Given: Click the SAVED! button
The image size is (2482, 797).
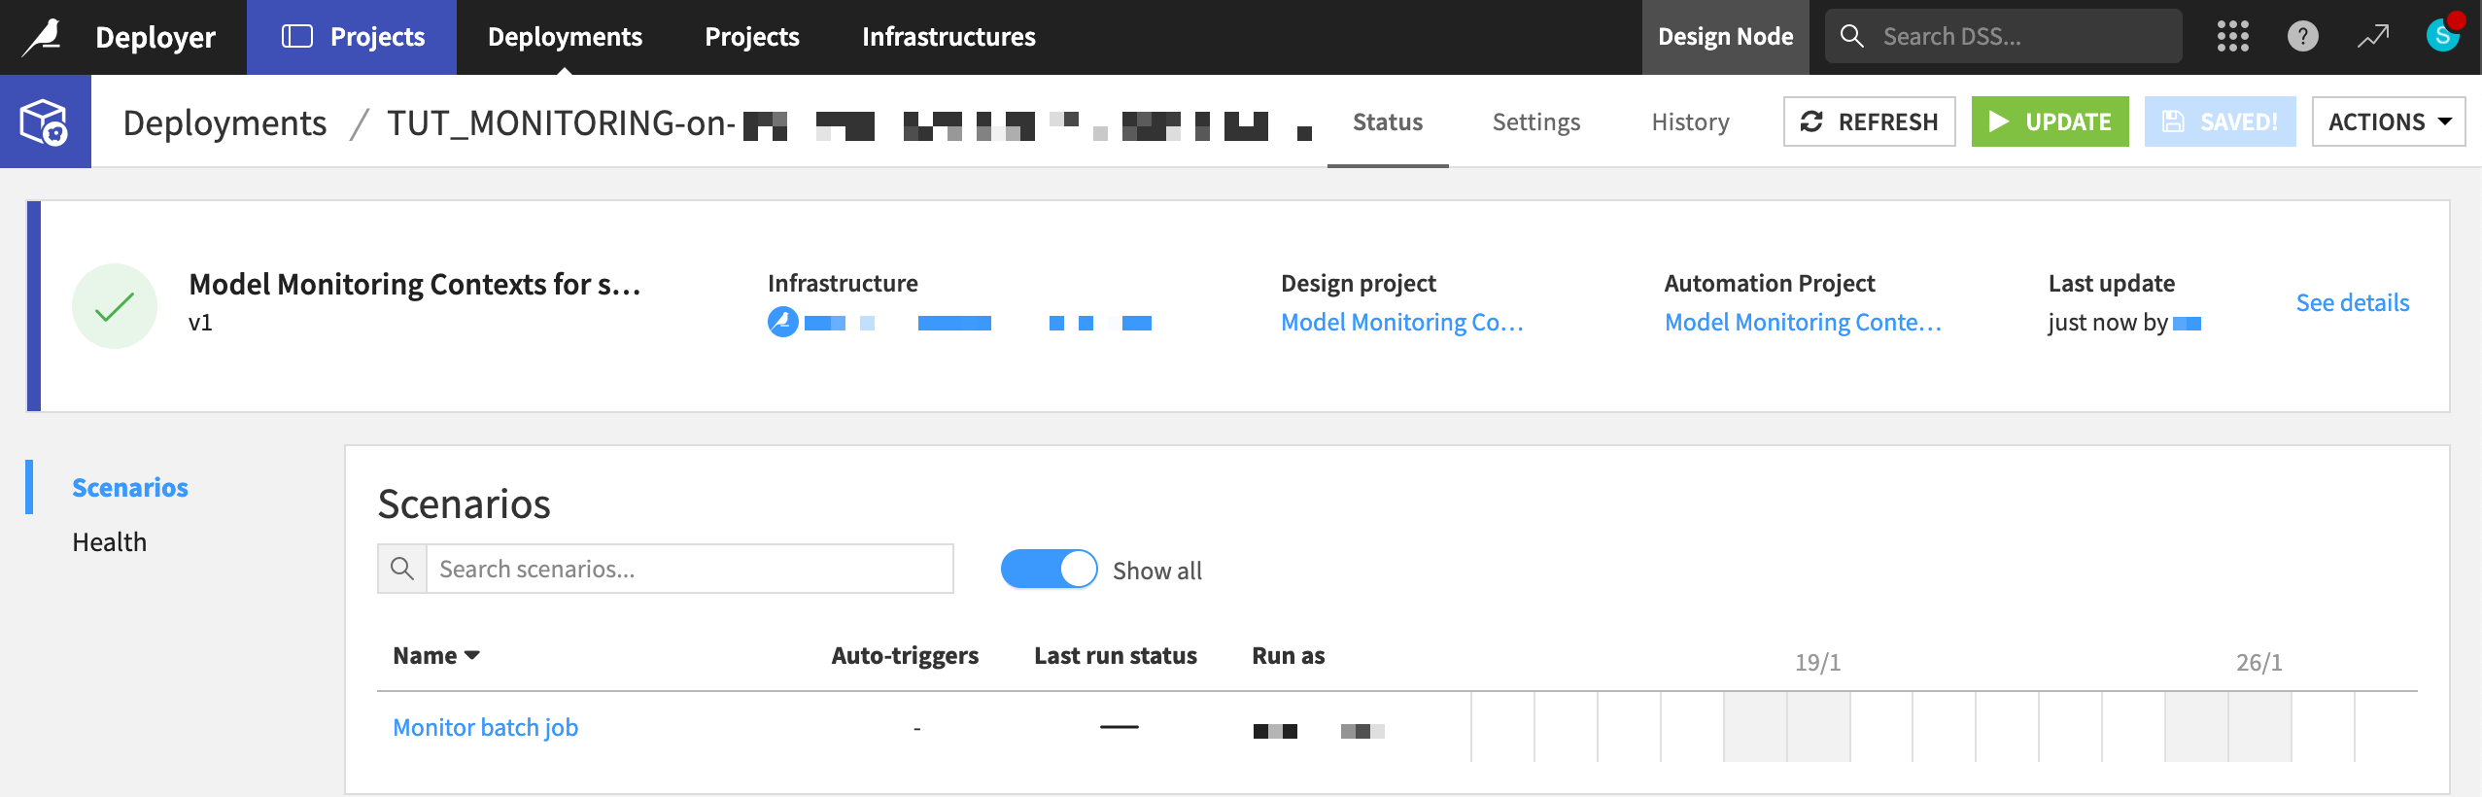Looking at the screenshot, I should 2220,121.
